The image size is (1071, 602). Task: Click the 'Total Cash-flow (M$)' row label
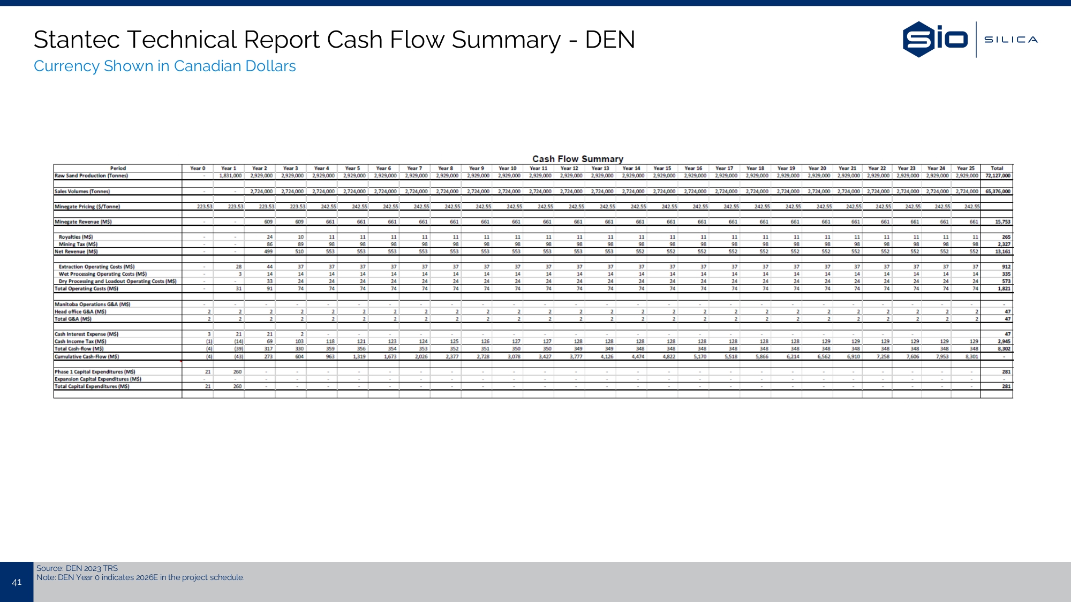[79, 349]
